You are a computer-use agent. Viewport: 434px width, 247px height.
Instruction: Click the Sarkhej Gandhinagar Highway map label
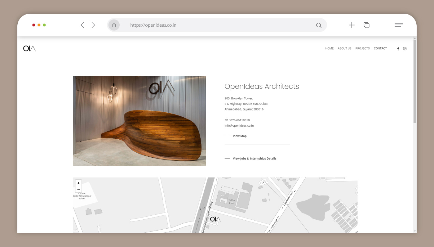(x=207, y=217)
